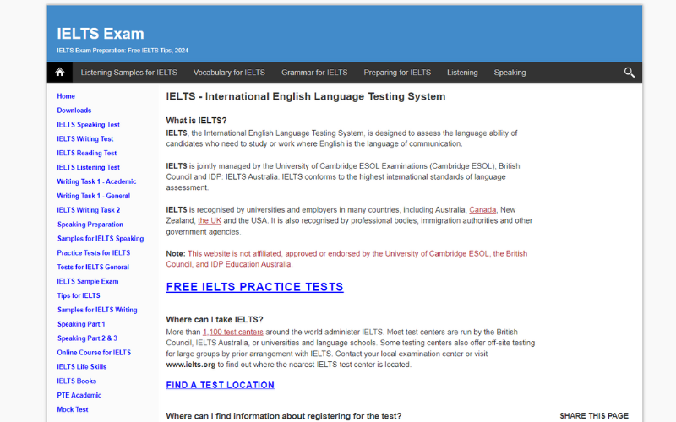Click the IELTS Exam site title
The width and height of the screenshot is (676, 422).
click(x=101, y=34)
